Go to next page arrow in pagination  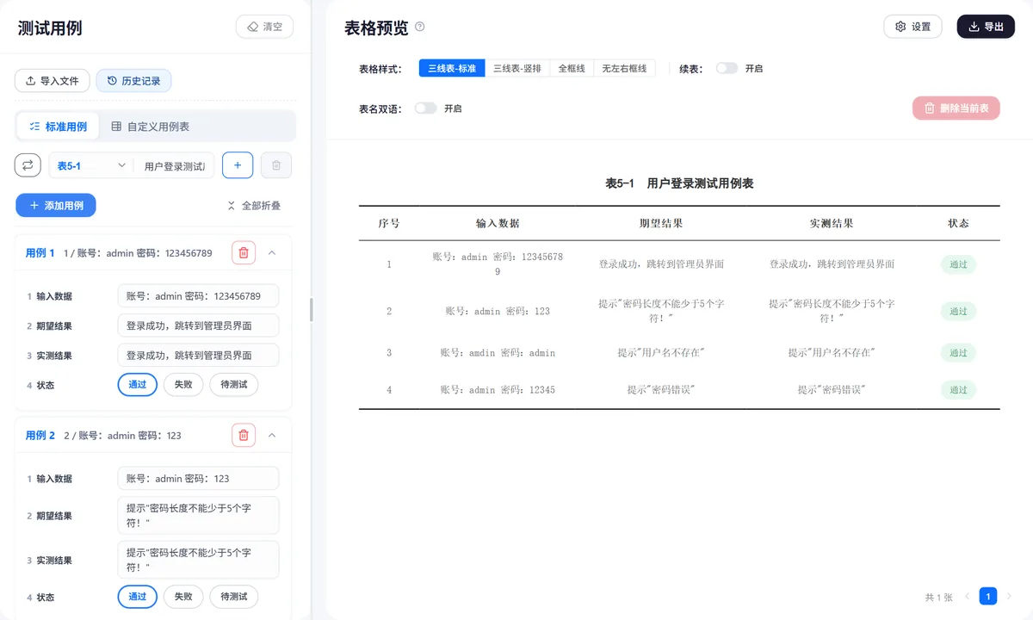point(1009,596)
